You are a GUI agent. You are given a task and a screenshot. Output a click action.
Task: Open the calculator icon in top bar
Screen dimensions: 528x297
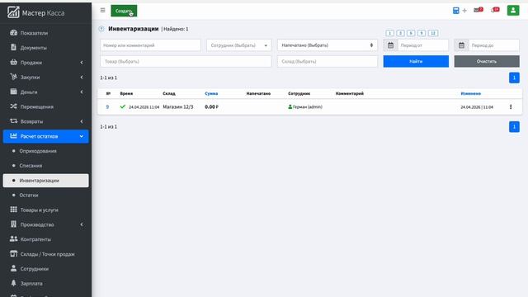pos(455,11)
